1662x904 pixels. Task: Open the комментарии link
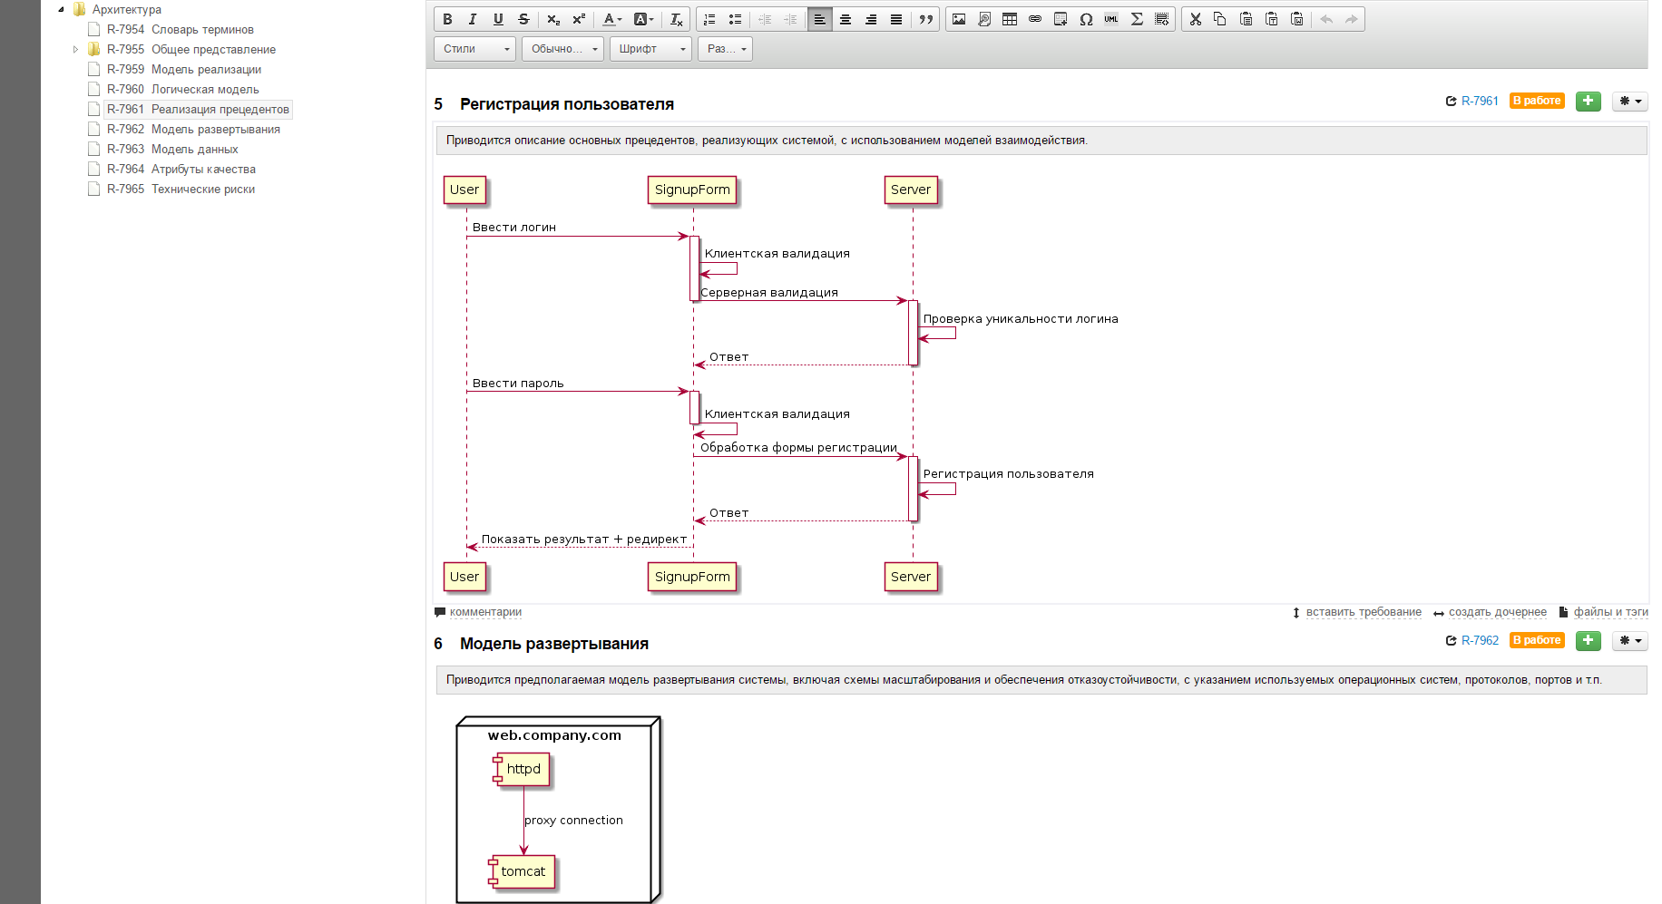[485, 613]
